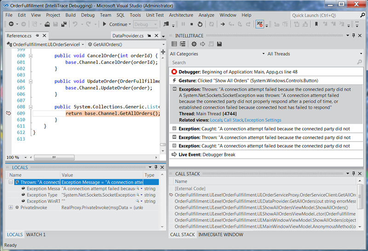Open the Architecture menu
368x251 pixels.
[181, 15]
